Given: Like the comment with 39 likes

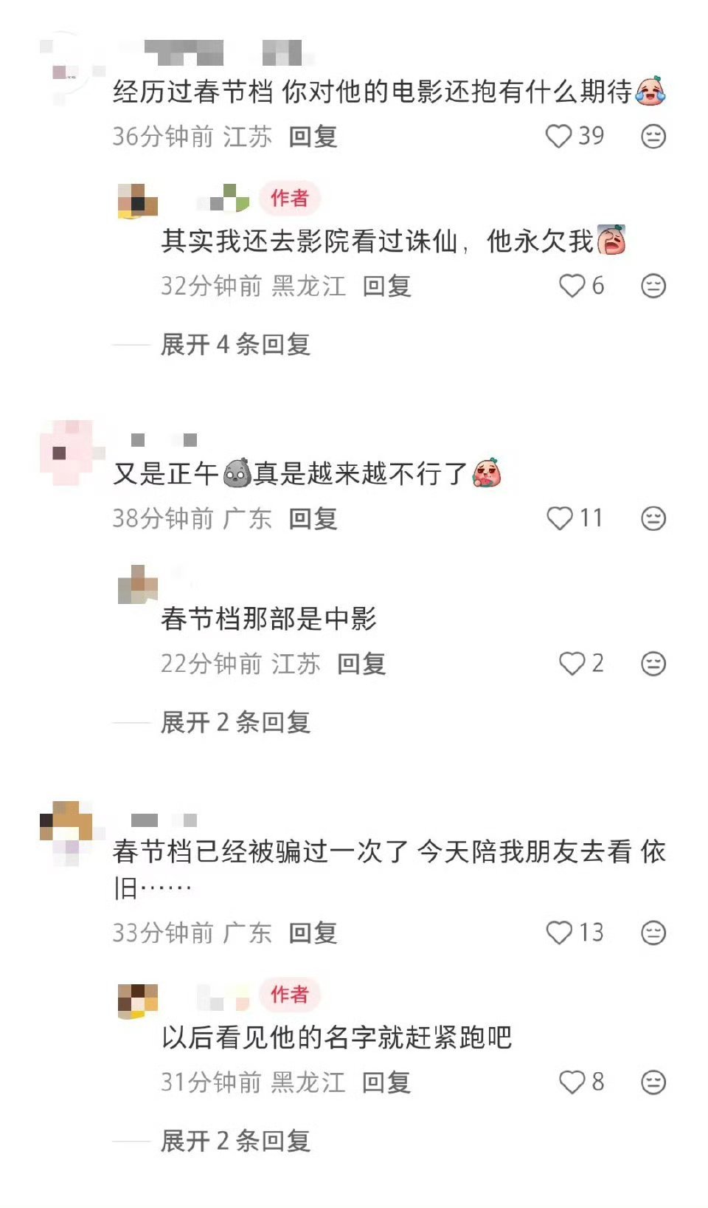Looking at the screenshot, I should point(558,137).
